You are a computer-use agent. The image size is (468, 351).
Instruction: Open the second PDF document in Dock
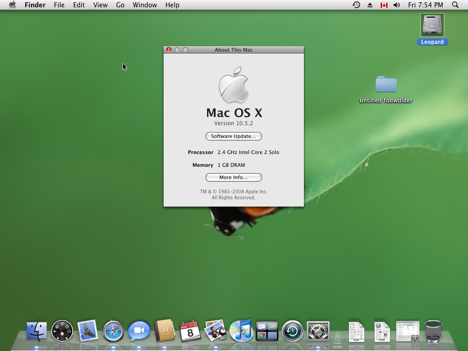tap(382, 331)
